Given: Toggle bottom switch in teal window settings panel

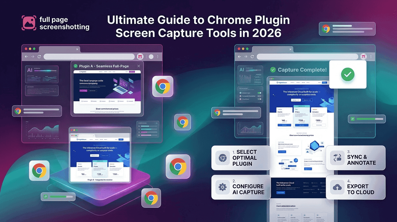Looking at the screenshot, I should (x=259, y=99).
